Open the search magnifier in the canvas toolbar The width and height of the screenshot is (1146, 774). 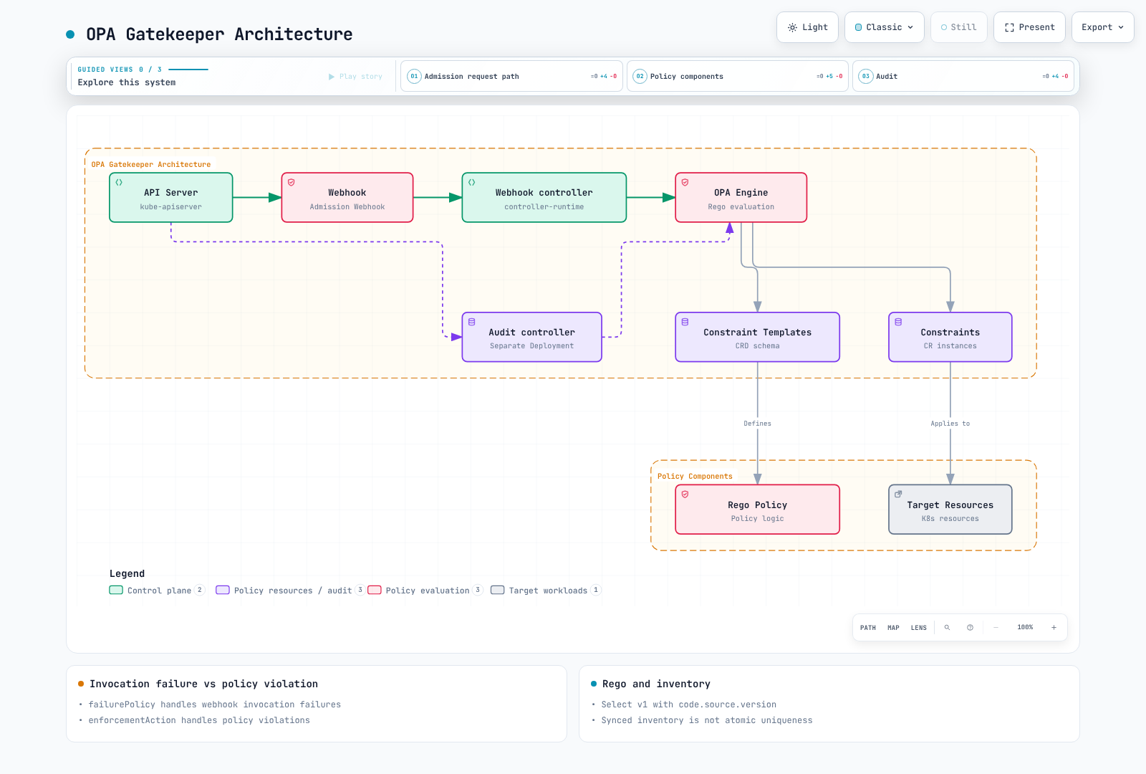click(947, 628)
